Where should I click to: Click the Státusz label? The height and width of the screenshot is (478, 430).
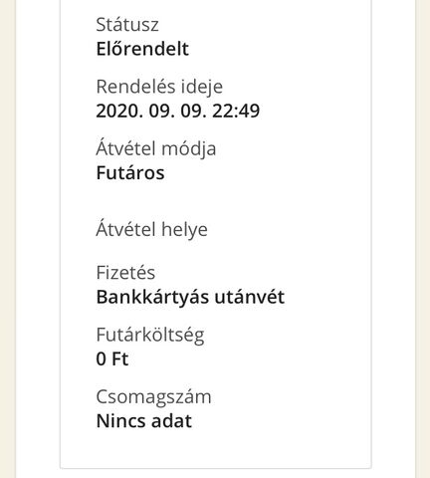pos(127,25)
